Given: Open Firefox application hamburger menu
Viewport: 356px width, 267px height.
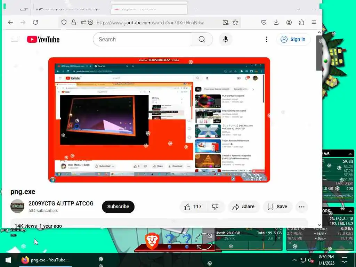Looking at the screenshot, I should pyautogui.click(x=314, y=22).
